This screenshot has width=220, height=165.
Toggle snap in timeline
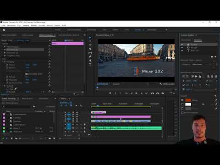coord(66,105)
